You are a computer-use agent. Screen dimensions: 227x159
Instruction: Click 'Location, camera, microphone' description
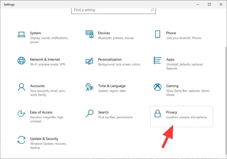pyautogui.click(x=186, y=117)
